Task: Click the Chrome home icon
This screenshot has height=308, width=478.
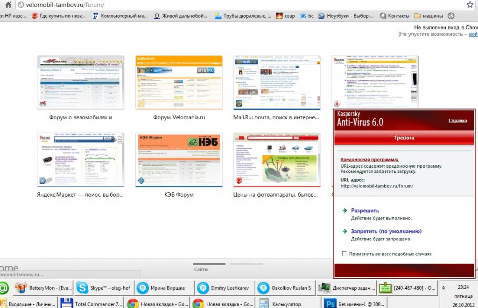Action: click(8, 5)
